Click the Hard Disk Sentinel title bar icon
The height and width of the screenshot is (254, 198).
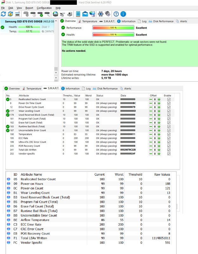click(x=3, y=3)
